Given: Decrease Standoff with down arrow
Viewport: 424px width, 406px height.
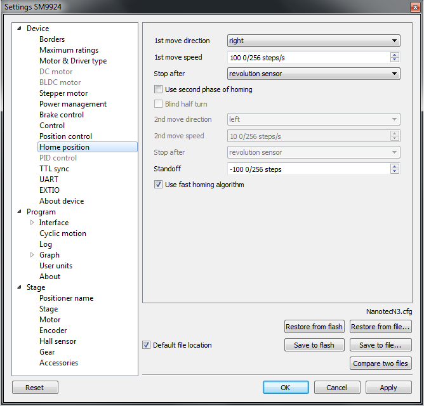Looking at the screenshot, I should (395, 171).
